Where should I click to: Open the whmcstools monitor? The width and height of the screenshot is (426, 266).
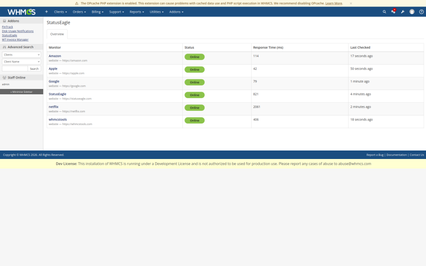[58, 120]
